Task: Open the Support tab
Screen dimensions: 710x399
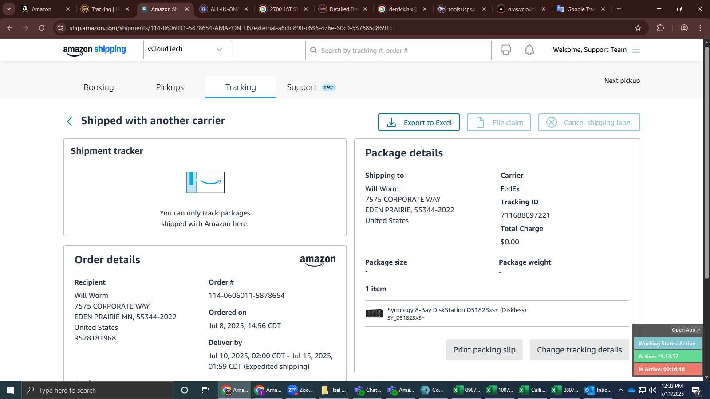Action: coord(311,87)
